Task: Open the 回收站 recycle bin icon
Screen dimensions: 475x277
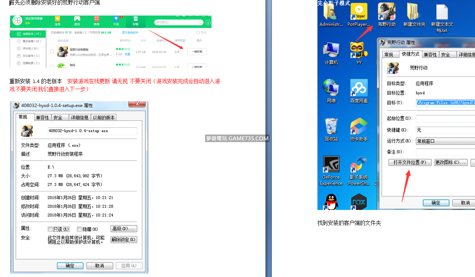Action: 331,126
